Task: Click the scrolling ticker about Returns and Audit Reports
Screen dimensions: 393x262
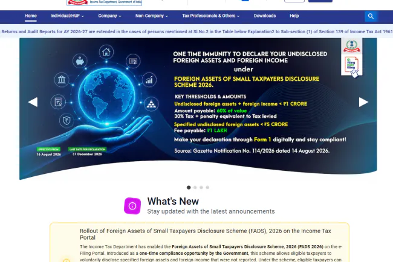Action: [197, 31]
